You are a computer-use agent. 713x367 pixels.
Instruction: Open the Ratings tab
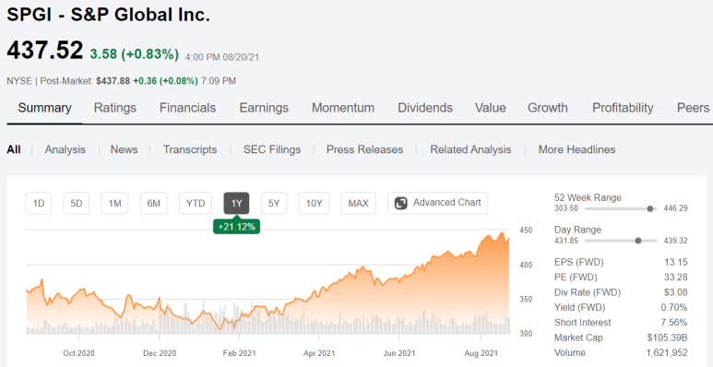[x=115, y=108]
